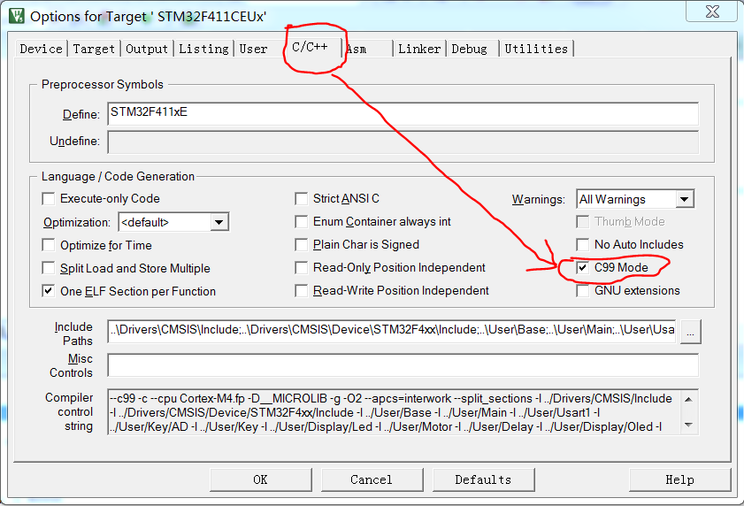Close the Options for Target dialog
744x506 pixels.
coord(712,11)
